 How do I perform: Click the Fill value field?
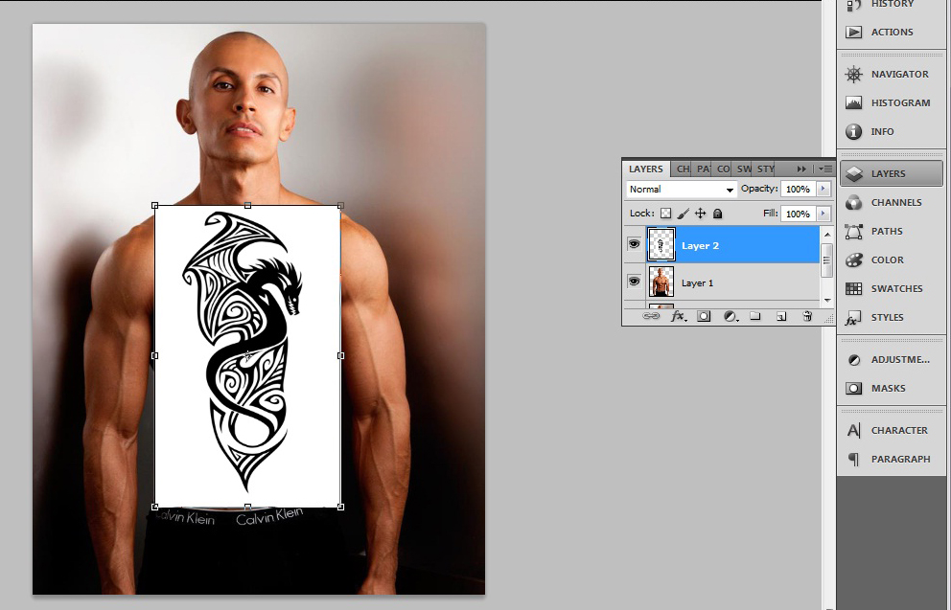click(x=799, y=214)
